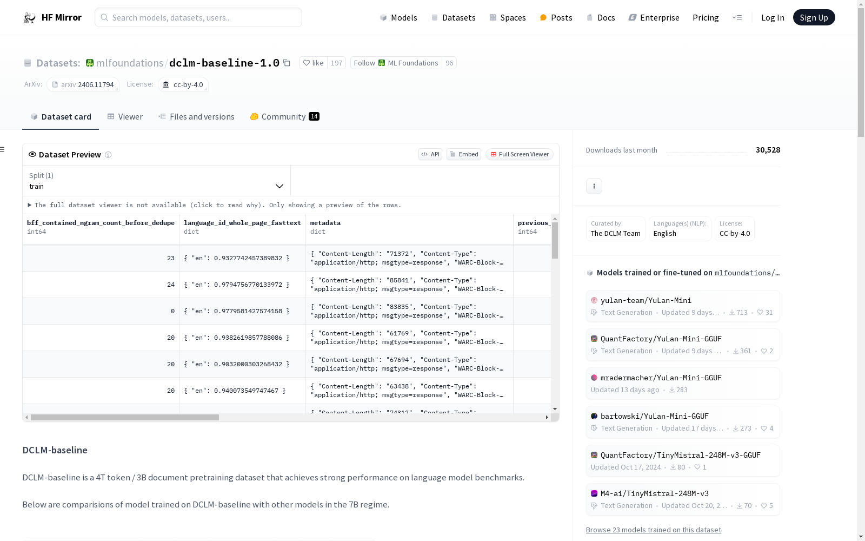865x541 pixels.
Task: Click the Dataset Preview info icon
Action: 108,155
